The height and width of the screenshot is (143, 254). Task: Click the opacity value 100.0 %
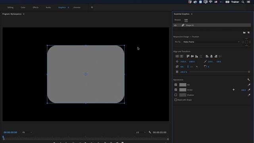coord(183,72)
